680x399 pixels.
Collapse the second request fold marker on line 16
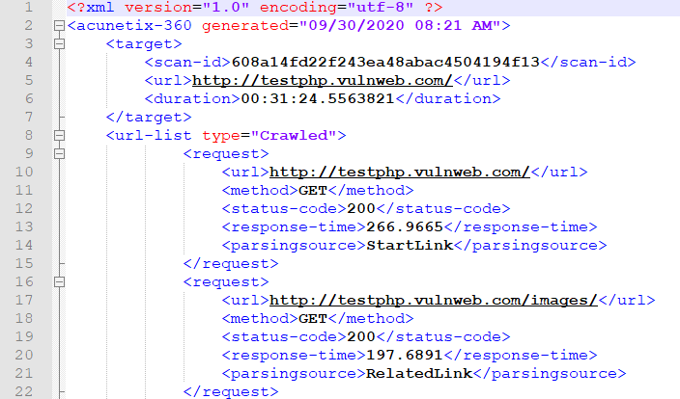60,282
